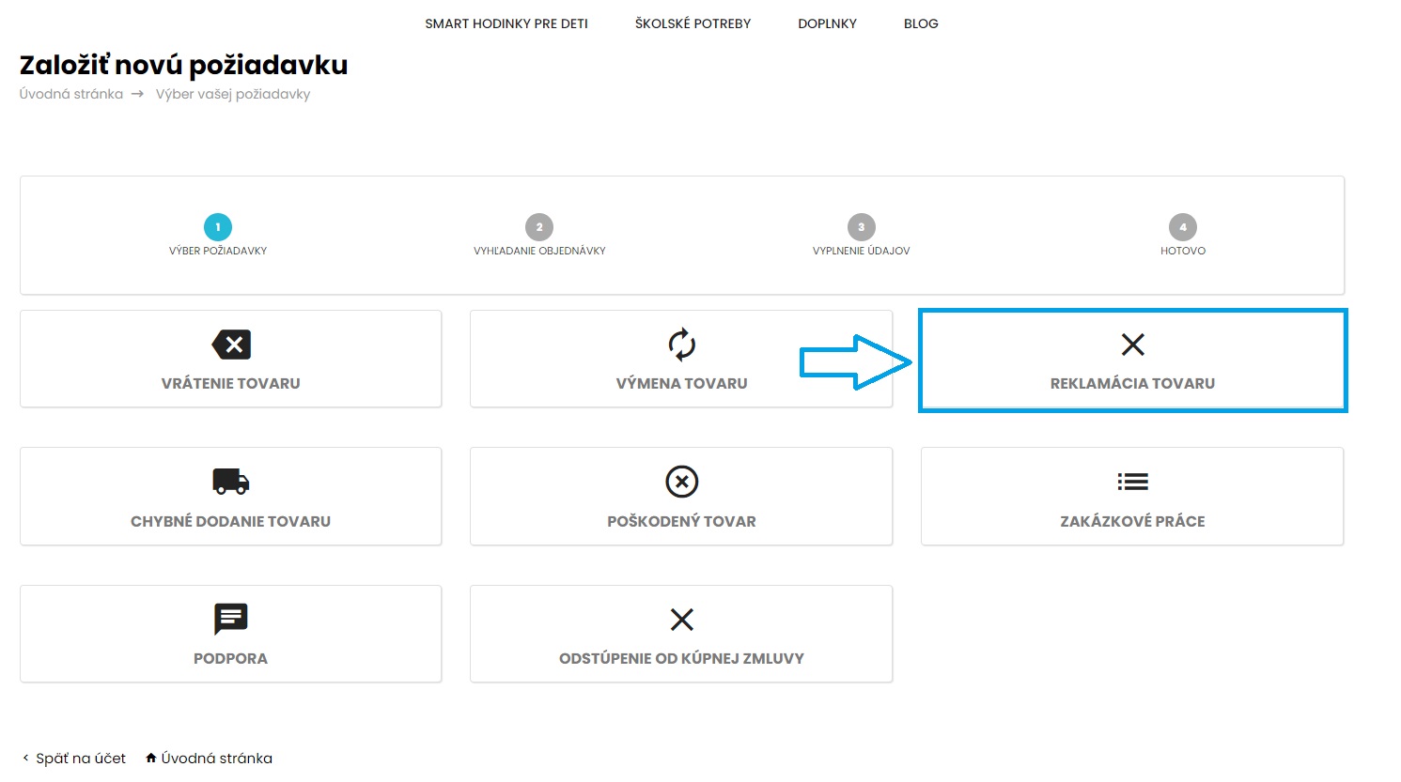This screenshot has width=1401, height=782.
Task: Open the Blog page
Action: click(921, 23)
